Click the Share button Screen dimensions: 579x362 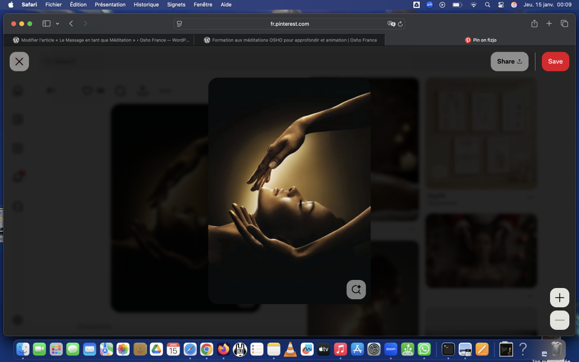click(x=509, y=62)
